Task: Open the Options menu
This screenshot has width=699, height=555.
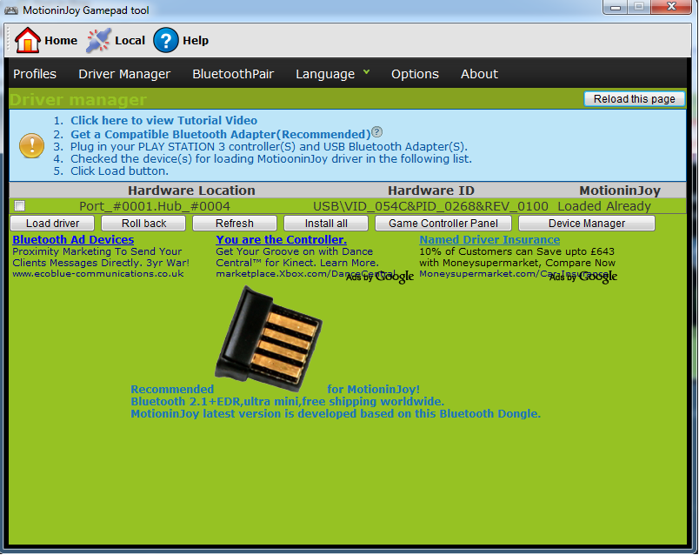Action: coord(415,74)
